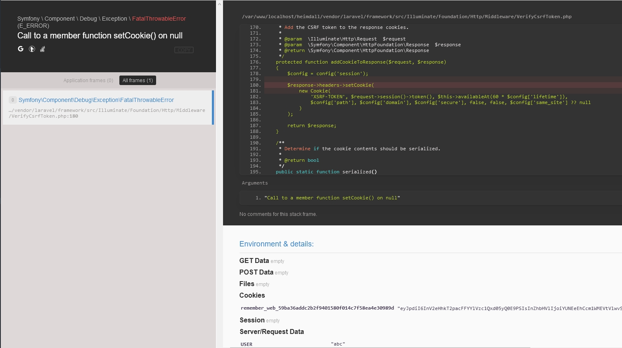Image resolution: width=622 pixels, height=348 pixels.
Task: Click the COPY button to copy exception details
Action: (x=184, y=50)
